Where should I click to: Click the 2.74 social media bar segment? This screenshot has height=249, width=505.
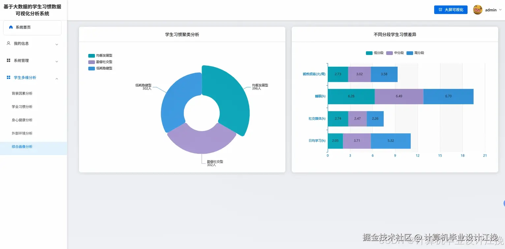[x=338, y=119]
